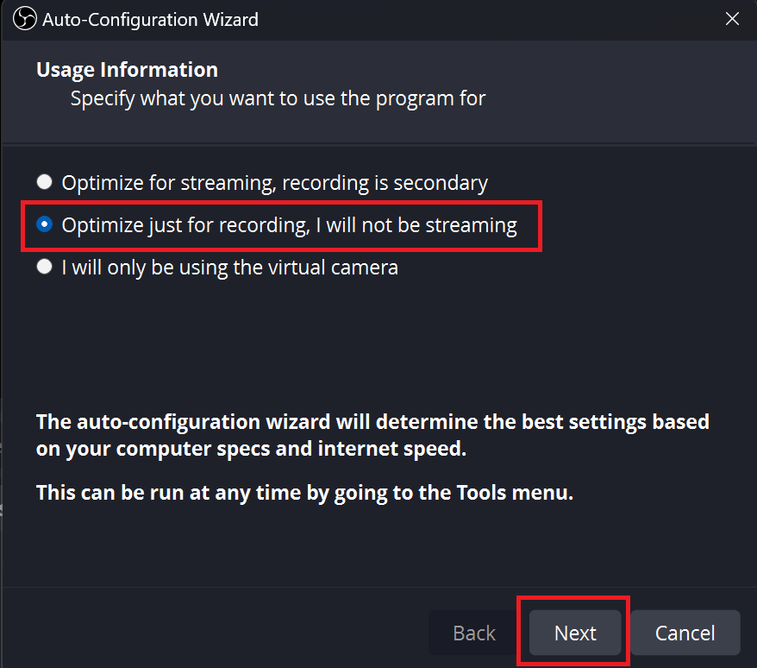Click "I will only be using the virtual camera" label

click(x=229, y=268)
